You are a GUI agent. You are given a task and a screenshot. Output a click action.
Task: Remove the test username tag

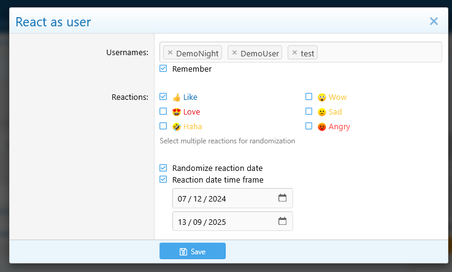pos(294,53)
